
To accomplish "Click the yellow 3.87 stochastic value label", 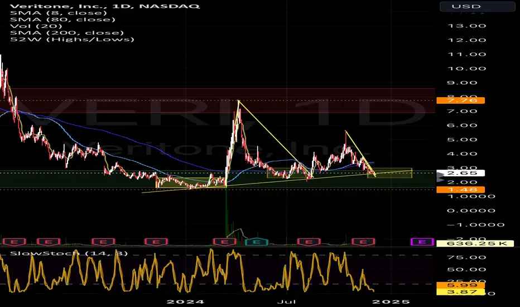I will [461, 292].
